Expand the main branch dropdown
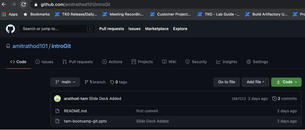305x130 pixels. coord(65,82)
